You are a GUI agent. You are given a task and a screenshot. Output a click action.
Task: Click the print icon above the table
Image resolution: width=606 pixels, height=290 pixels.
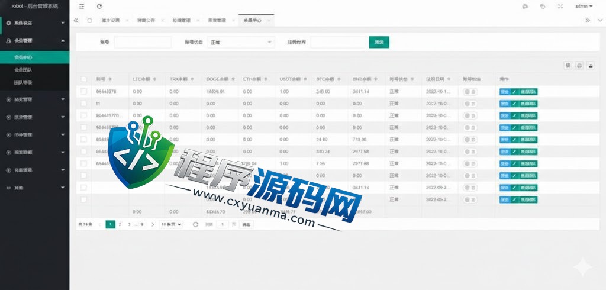(579, 66)
